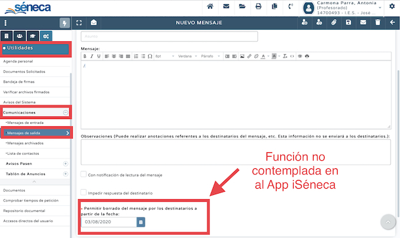This screenshot has width=400, height=238.
Task: Click the Asunto subject field
Action: pyautogui.click(x=169, y=36)
